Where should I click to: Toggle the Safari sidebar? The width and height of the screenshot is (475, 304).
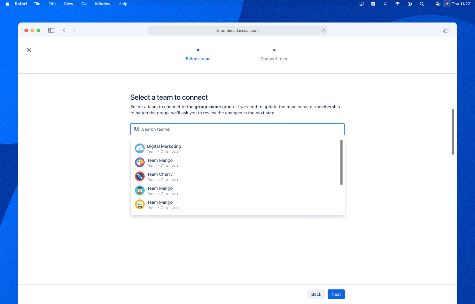pyautogui.click(x=51, y=30)
